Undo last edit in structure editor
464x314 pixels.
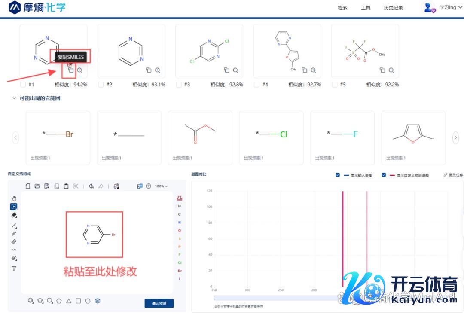click(91, 186)
